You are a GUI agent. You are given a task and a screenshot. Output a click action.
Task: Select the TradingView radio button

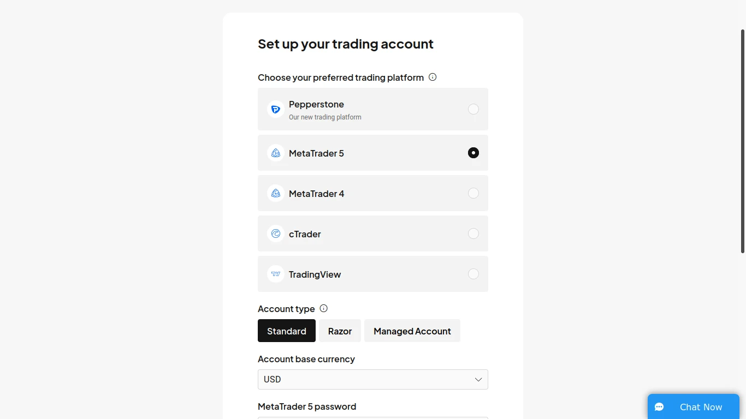(x=473, y=274)
